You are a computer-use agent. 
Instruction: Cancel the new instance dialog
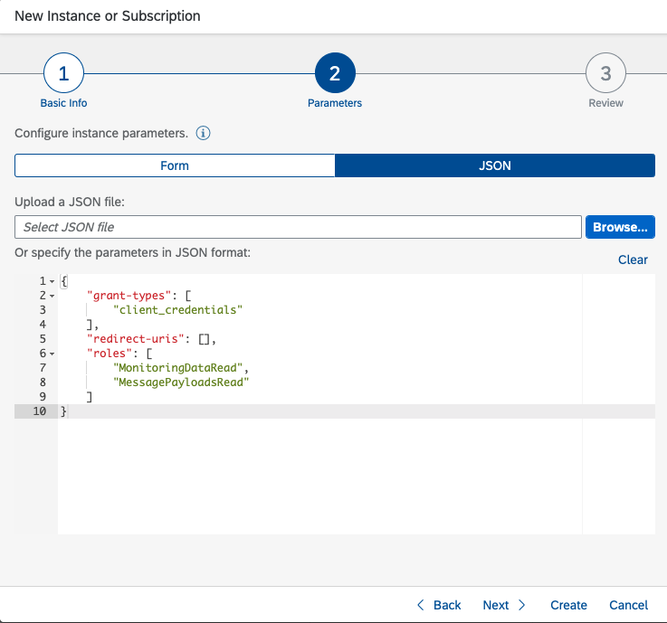pyautogui.click(x=628, y=605)
